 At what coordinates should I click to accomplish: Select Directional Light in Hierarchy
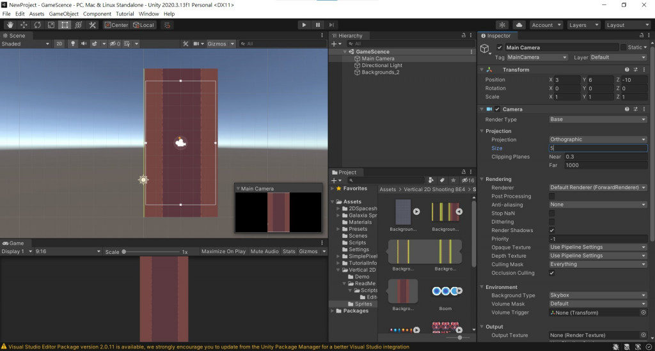click(382, 65)
